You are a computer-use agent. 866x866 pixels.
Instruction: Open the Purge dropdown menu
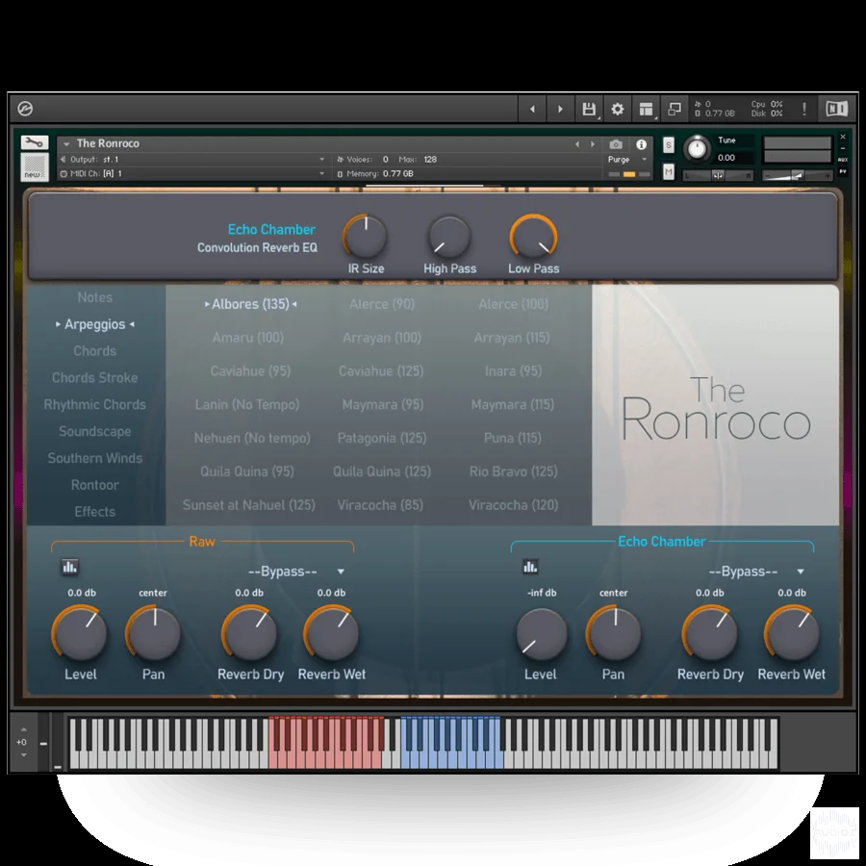click(627, 159)
